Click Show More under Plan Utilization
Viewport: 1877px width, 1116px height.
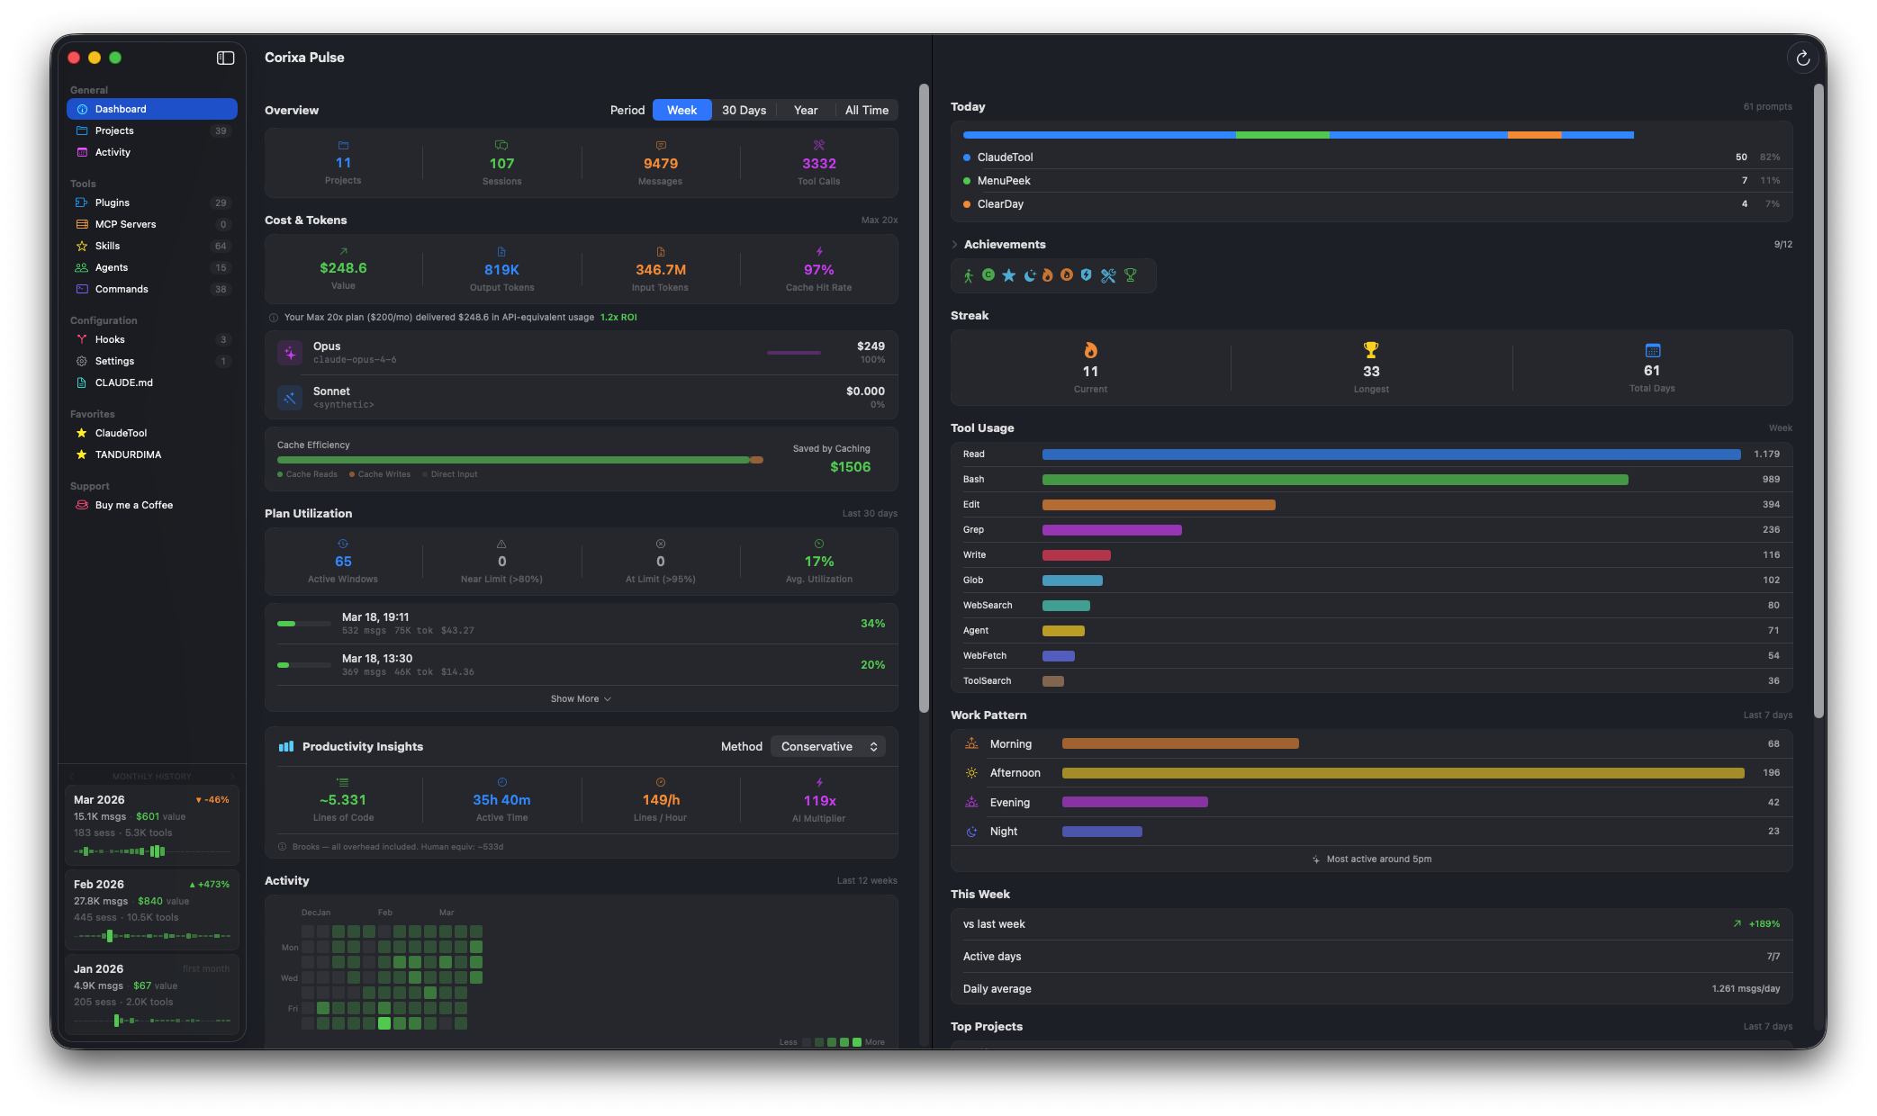[580, 698]
